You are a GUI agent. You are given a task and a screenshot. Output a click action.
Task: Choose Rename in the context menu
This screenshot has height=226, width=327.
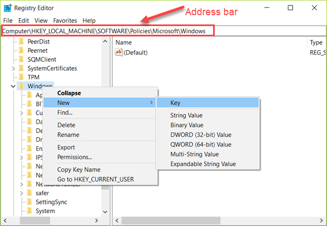pyautogui.click(x=100, y=135)
